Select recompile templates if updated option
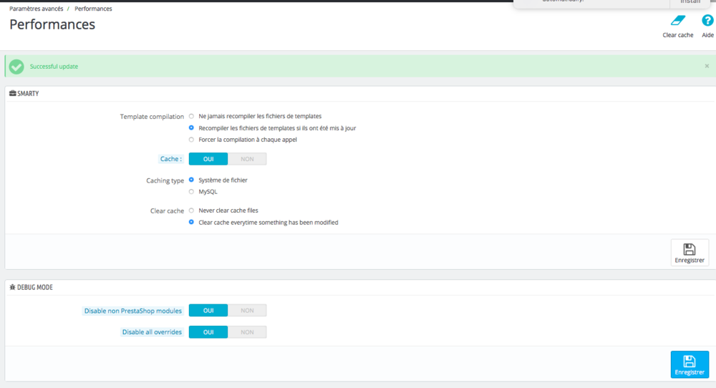 (x=191, y=128)
